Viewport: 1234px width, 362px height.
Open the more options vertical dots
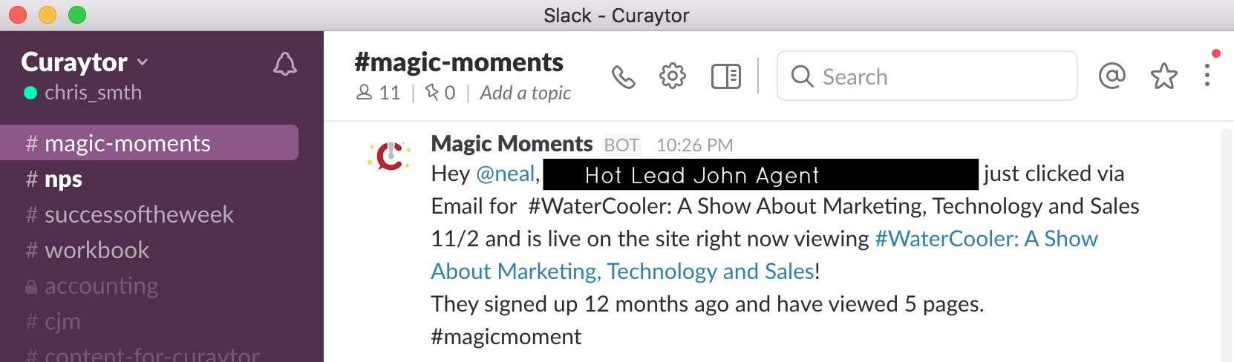1207,75
